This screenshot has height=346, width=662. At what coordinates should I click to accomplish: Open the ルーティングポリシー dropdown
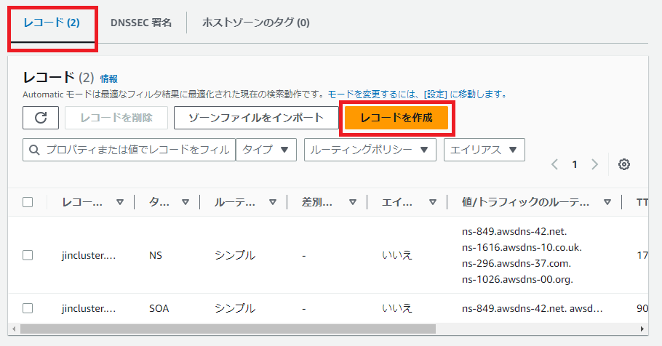[370, 150]
